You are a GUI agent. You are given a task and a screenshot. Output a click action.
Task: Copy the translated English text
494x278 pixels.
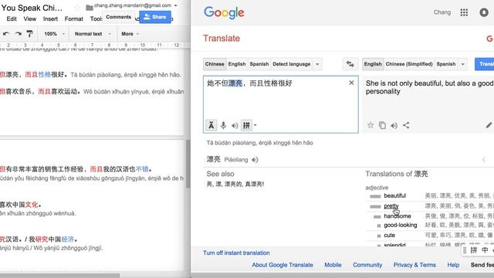[x=382, y=125]
